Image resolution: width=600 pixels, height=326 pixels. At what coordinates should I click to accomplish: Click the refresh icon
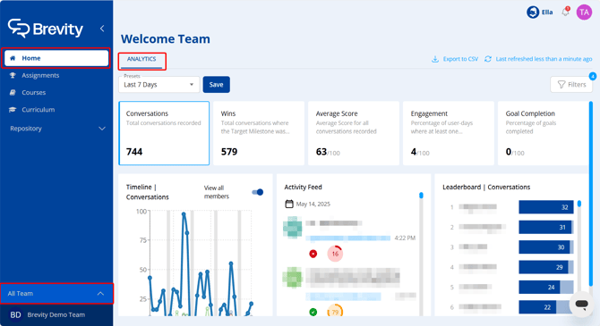click(x=488, y=59)
